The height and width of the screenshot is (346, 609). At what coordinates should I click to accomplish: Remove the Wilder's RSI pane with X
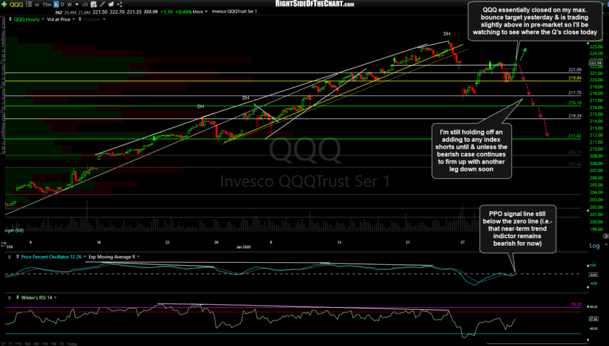[x=10, y=298]
